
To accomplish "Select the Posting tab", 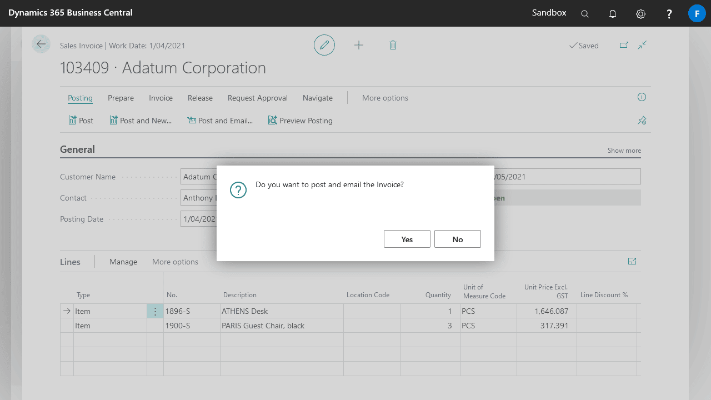I will click(x=80, y=98).
